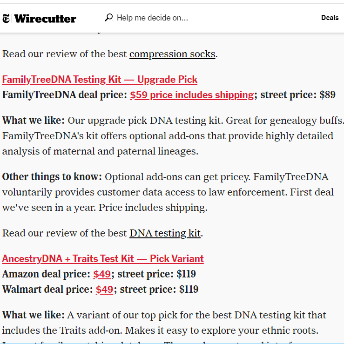344x344 pixels.
Task: Click the Walmart $49 deal price link
Action: pyautogui.click(x=104, y=290)
